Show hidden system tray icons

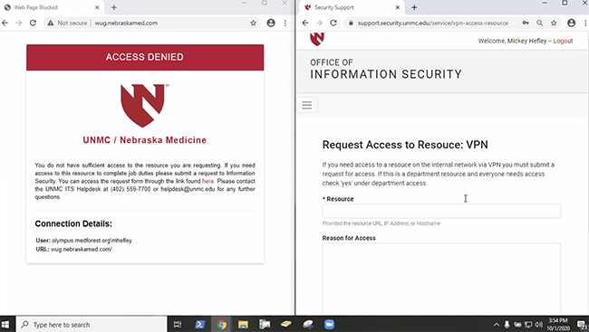tap(497, 325)
